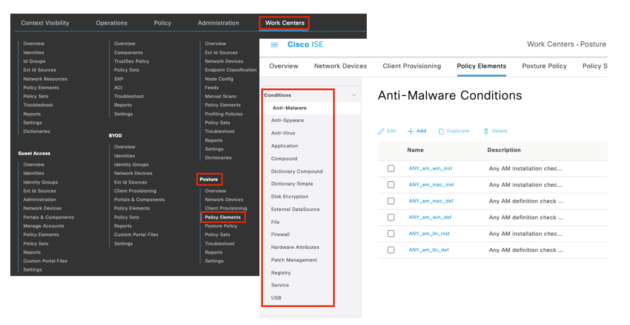Check the box for ANY_am_mac_def

(x=391, y=201)
